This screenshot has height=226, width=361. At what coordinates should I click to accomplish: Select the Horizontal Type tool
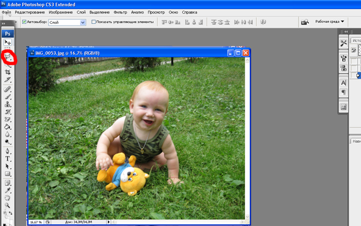tap(7, 159)
